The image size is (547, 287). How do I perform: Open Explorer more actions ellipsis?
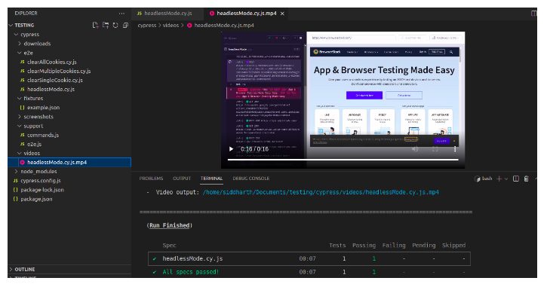(121, 14)
